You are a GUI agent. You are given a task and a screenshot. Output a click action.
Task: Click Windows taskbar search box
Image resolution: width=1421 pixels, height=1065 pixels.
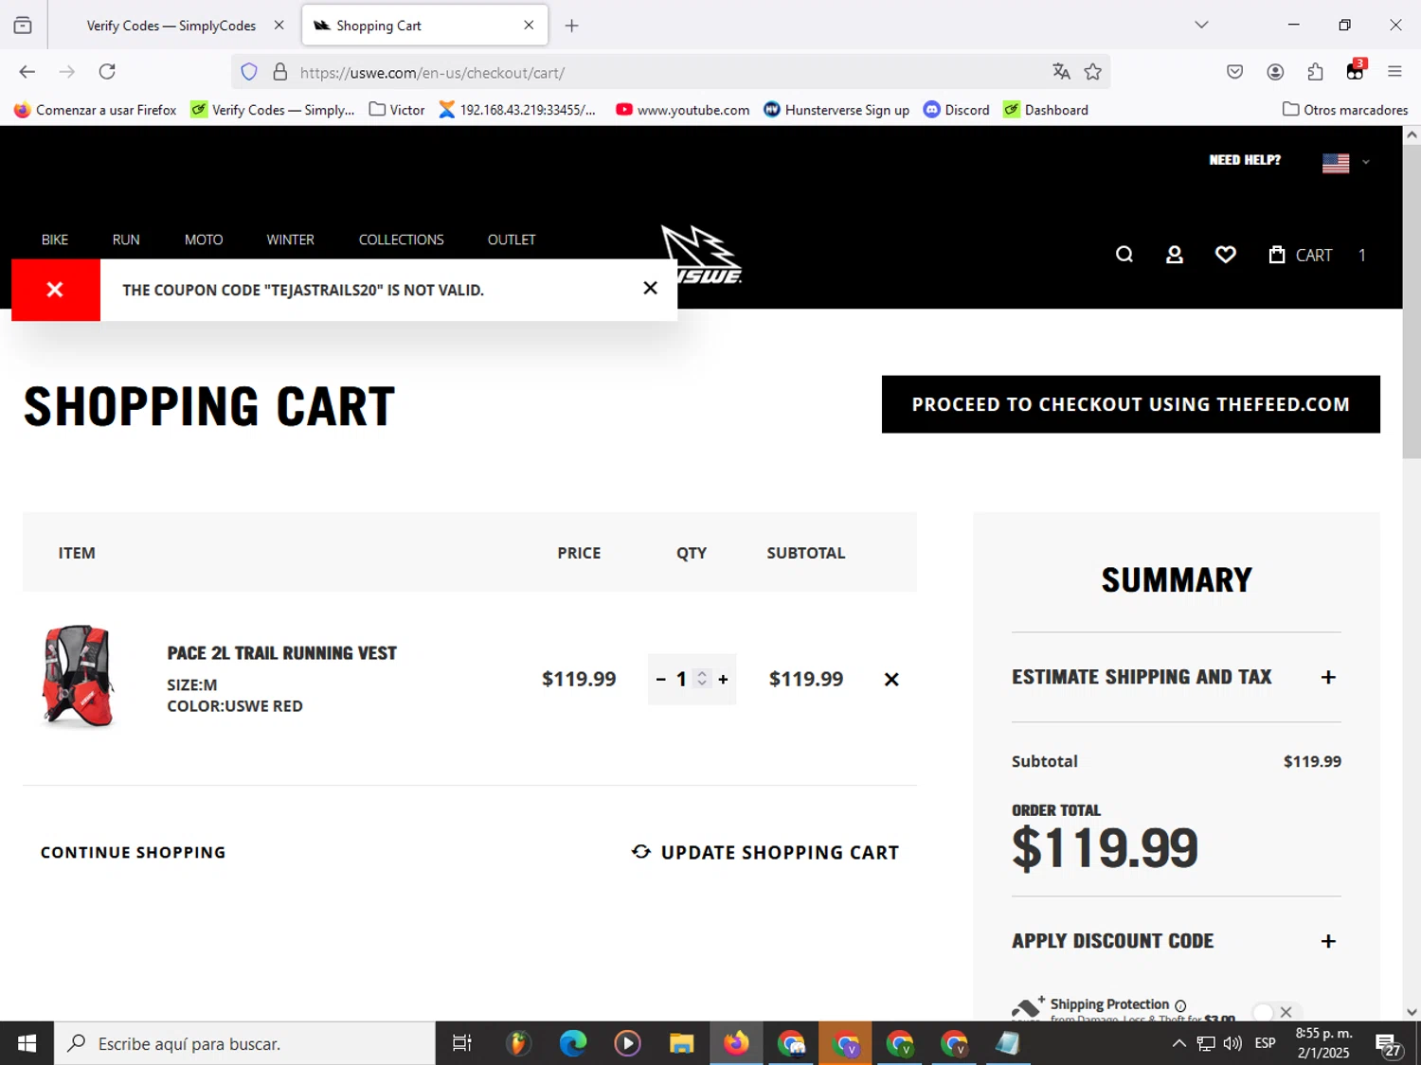244,1043
